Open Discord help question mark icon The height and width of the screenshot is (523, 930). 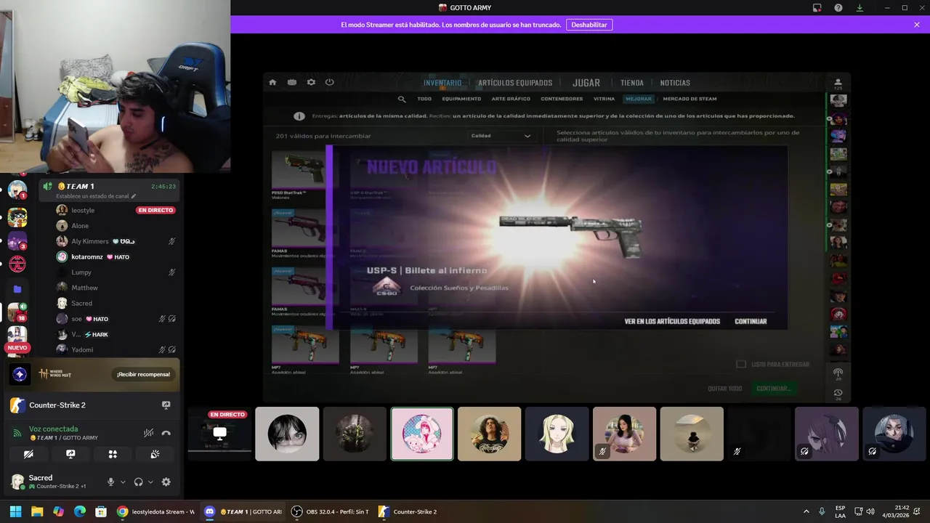click(838, 8)
